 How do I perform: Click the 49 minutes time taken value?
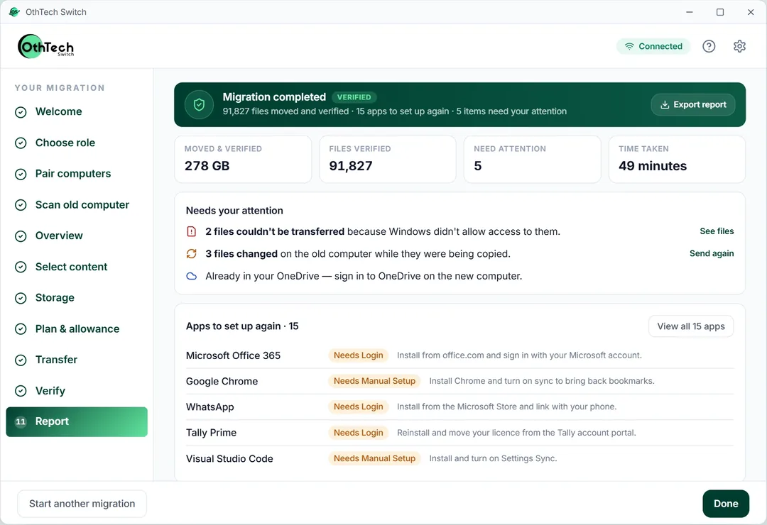pyautogui.click(x=653, y=166)
